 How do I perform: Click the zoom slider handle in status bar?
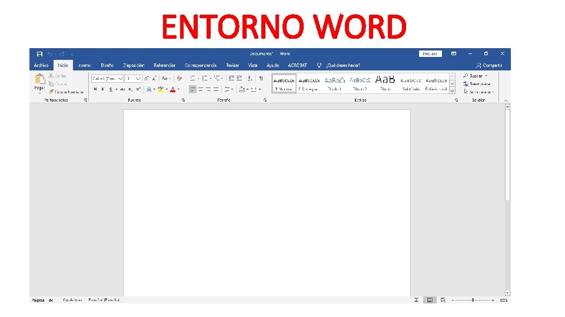click(473, 300)
